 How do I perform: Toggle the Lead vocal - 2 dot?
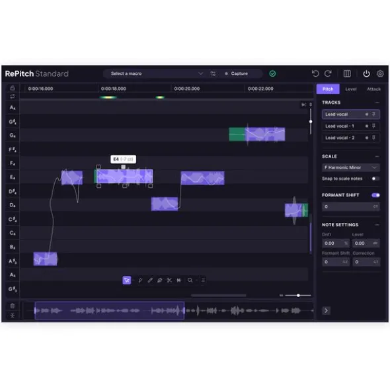coord(367,138)
